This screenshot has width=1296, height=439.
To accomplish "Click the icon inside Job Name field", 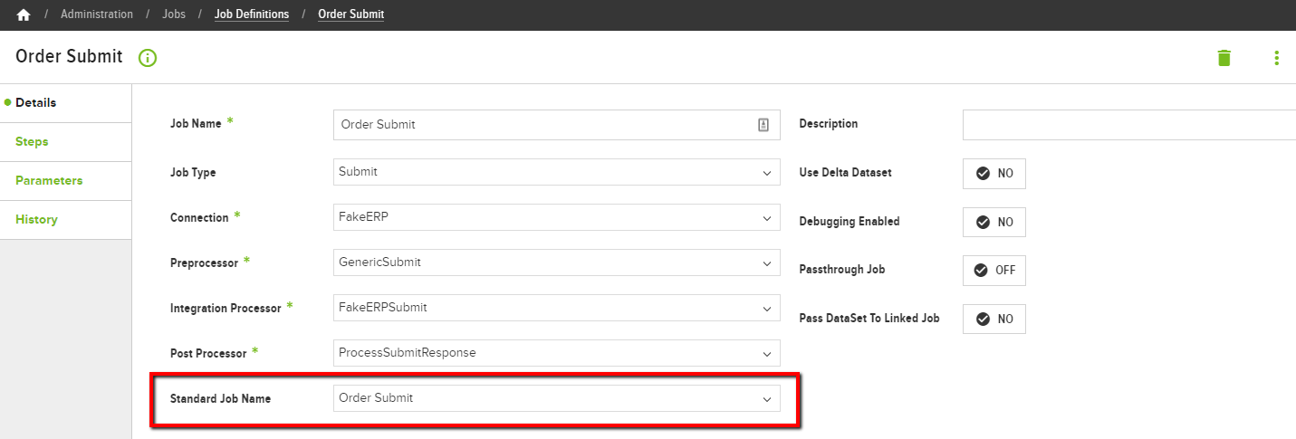I will (x=763, y=125).
